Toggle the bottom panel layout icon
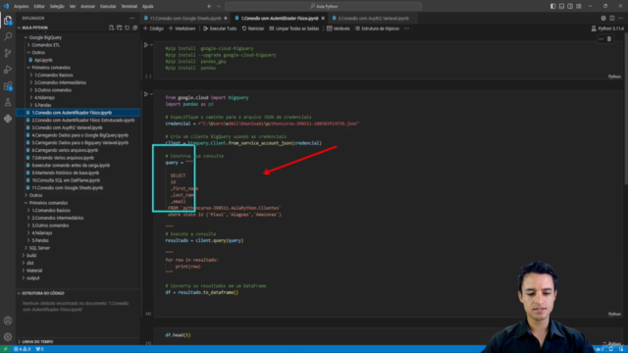The width and height of the screenshot is (628, 353). pyautogui.click(x=561, y=6)
